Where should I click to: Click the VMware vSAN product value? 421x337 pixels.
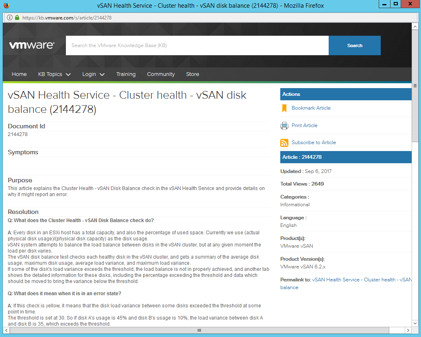coord(297,246)
